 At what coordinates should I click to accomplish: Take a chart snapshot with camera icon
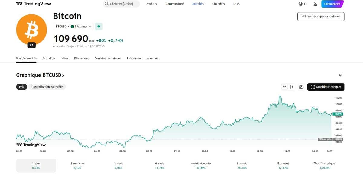click(301, 87)
